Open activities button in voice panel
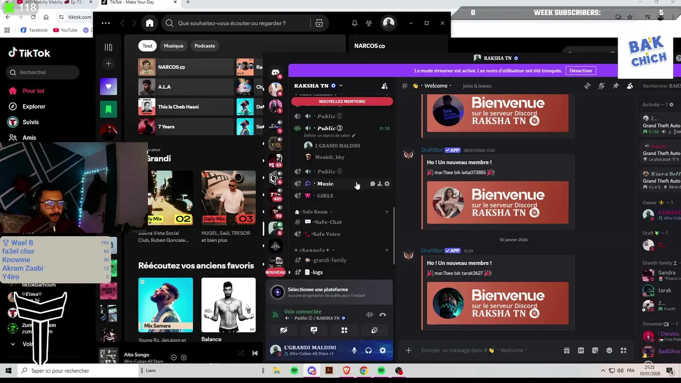This screenshot has height=383, width=681. [344, 330]
